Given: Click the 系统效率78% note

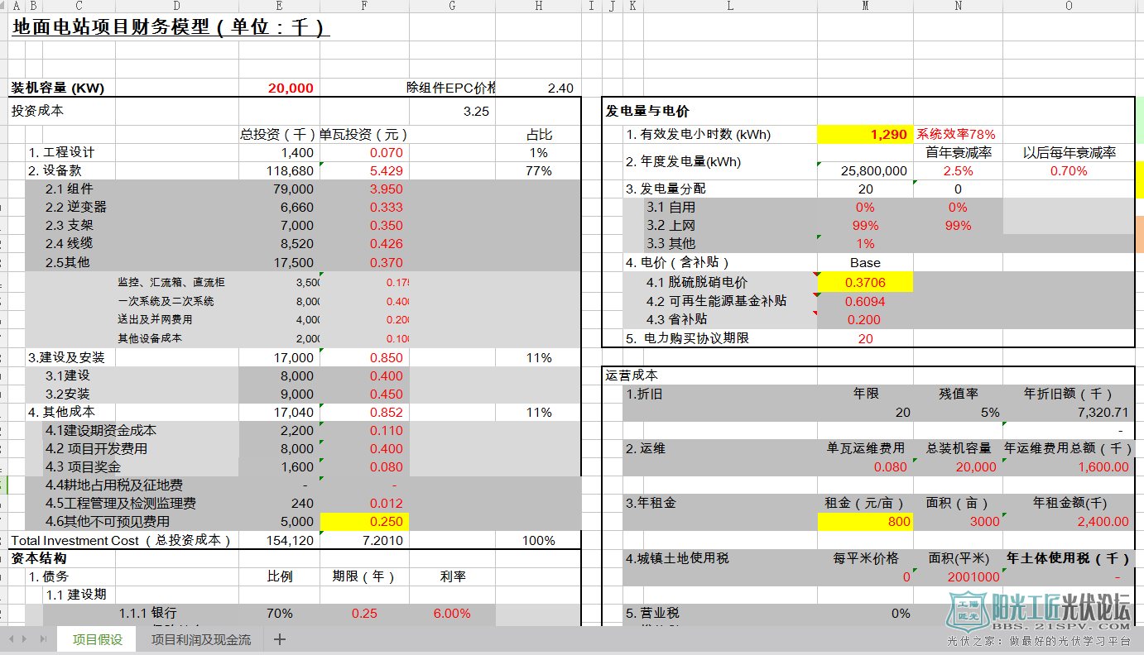Looking at the screenshot, I should (x=956, y=134).
